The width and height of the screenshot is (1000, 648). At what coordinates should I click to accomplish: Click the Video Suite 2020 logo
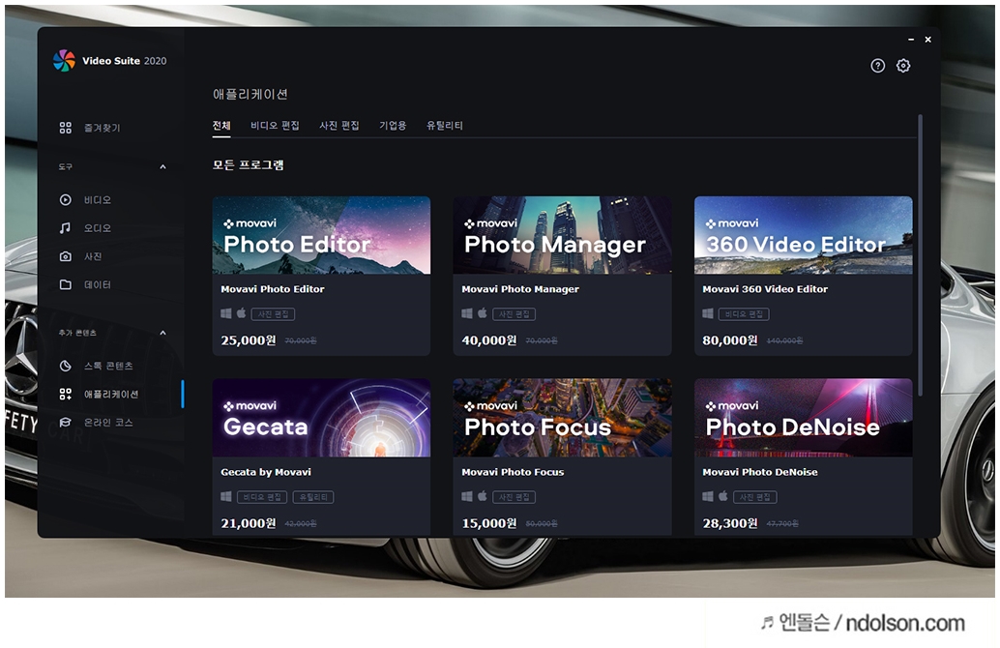point(64,61)
